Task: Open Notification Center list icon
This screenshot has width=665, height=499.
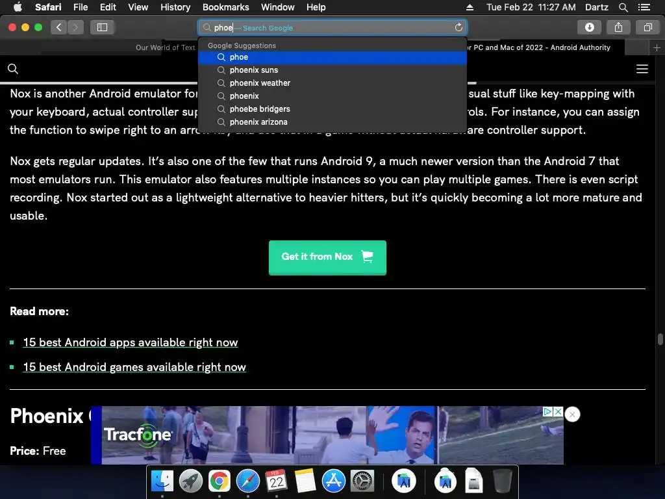Action: coord(644,7)
